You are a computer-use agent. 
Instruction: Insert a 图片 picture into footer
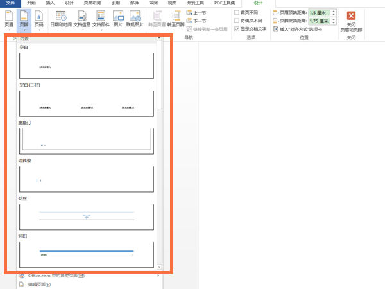click(x=118, y=19)
